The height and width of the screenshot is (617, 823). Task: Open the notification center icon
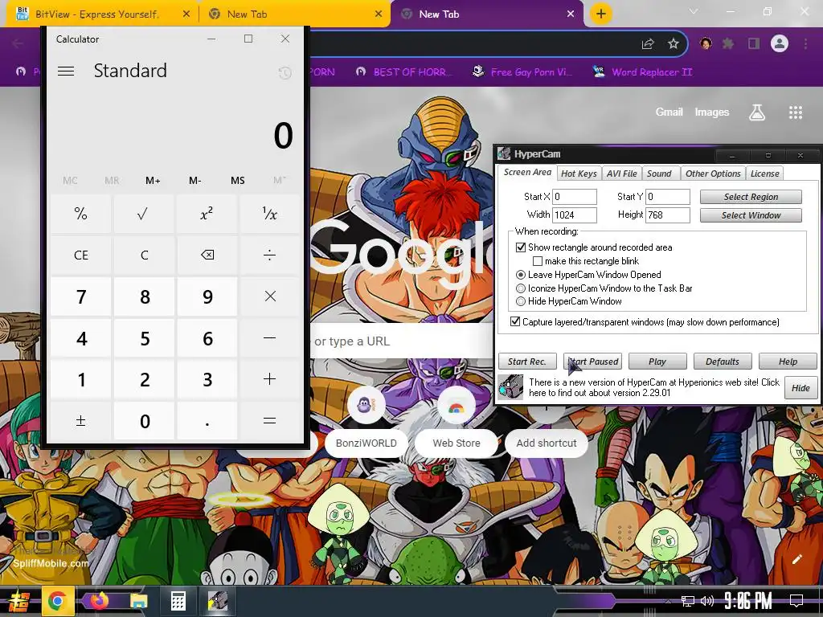(x=796, y=601)
